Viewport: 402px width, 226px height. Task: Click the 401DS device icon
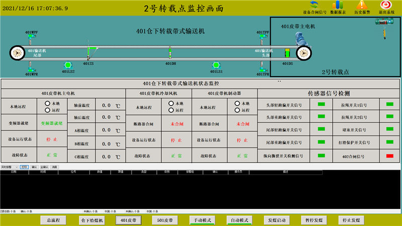(x=287, y=53)
